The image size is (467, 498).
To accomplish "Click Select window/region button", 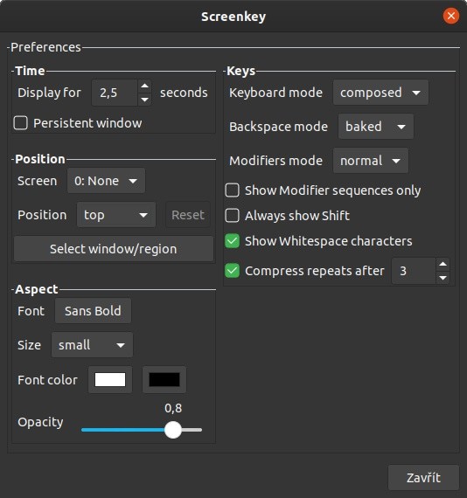I will pyautogui.click(x=114, y=249).
